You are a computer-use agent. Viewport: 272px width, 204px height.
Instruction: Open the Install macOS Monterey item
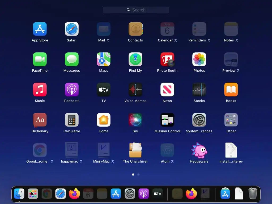click(x=231, y=150)
